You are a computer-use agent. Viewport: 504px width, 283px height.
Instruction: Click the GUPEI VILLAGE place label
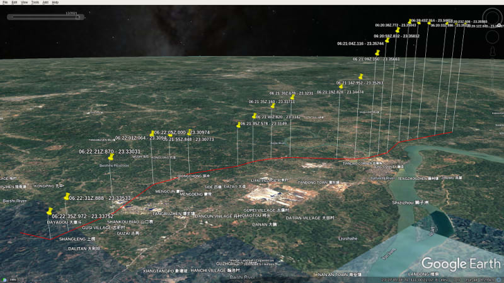pos(266,210)
